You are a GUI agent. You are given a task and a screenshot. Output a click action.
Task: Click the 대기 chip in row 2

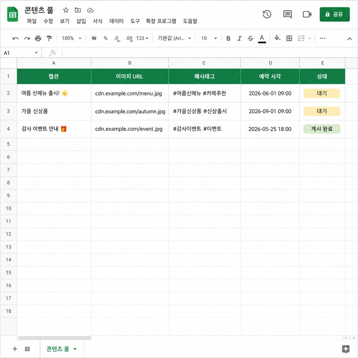[322, 93]
